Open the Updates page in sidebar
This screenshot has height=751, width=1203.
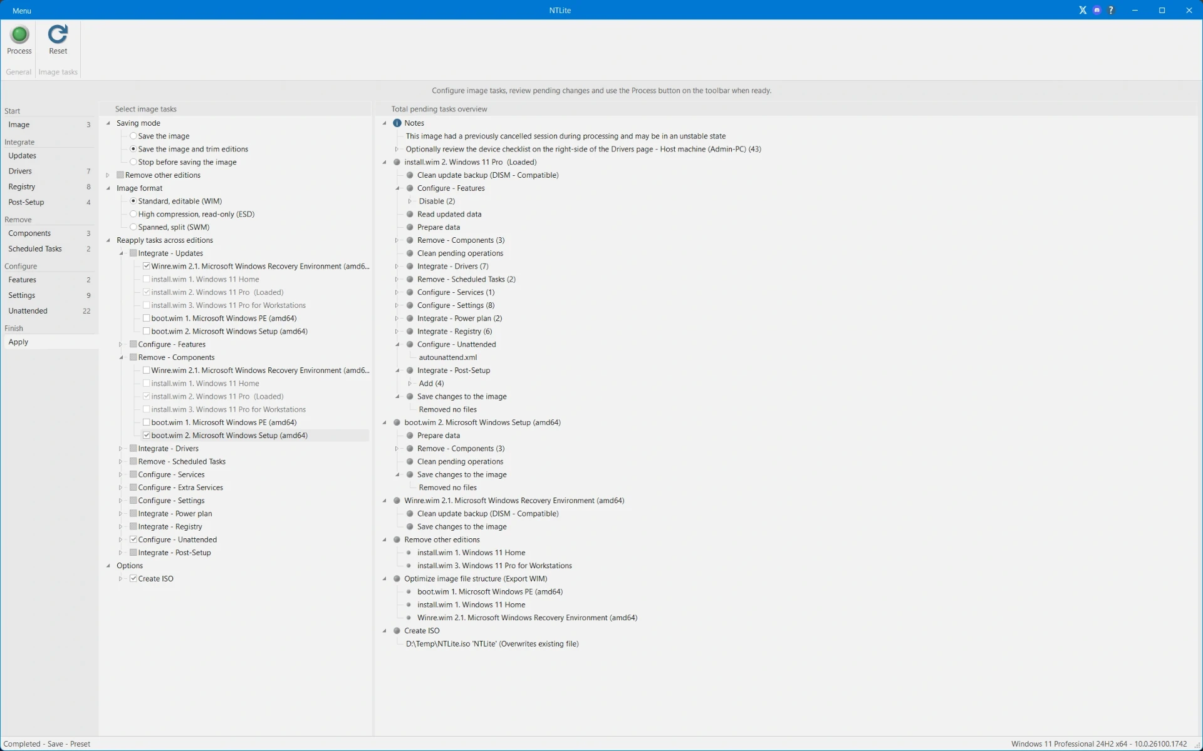[49, 156]
